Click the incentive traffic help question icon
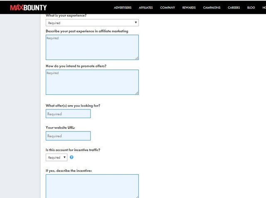266x198 pixels. 71,157
